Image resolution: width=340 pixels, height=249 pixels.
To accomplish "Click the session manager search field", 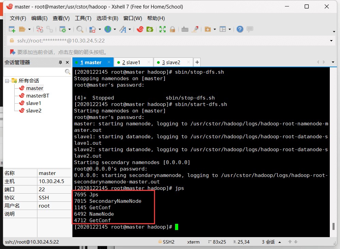I will (34, 72).
